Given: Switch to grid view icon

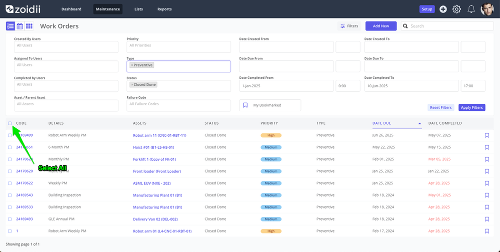Looking at the screenshot, I should pos(29,26).
